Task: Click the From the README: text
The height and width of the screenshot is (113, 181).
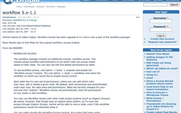Action: [x=13, y=48]
